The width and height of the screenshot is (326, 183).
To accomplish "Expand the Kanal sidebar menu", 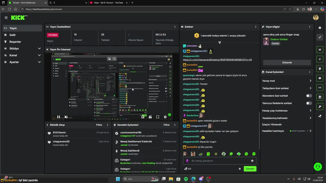I will (22, 55).
